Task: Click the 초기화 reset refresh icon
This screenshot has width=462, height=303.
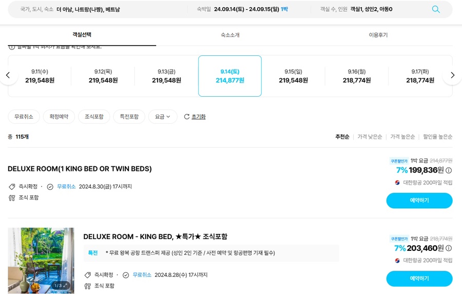Action: pos(186,117)
